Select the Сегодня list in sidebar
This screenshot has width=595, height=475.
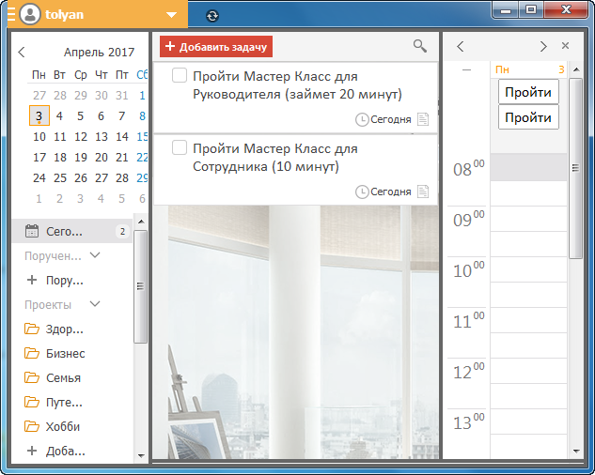[64, 231]
